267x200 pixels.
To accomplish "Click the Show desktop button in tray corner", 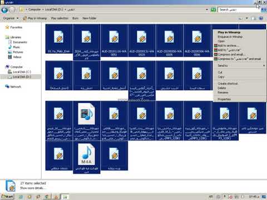I will [x=264, y=197].
